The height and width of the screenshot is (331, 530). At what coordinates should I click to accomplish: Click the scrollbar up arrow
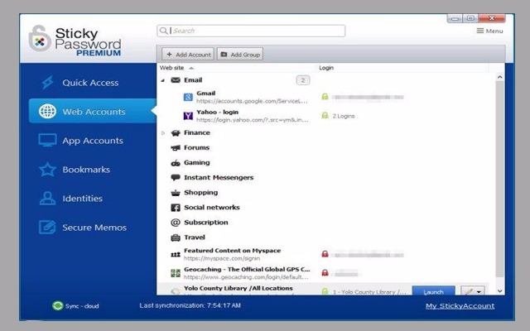500,77
